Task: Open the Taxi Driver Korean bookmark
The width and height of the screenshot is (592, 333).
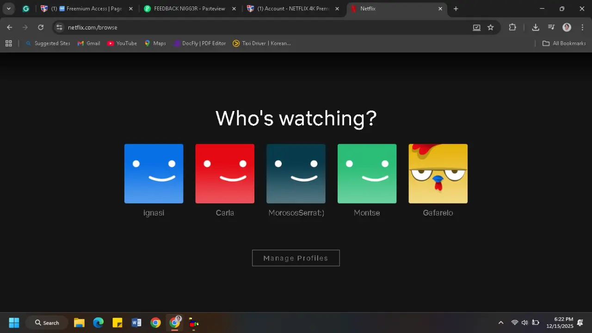Action: 262,43
